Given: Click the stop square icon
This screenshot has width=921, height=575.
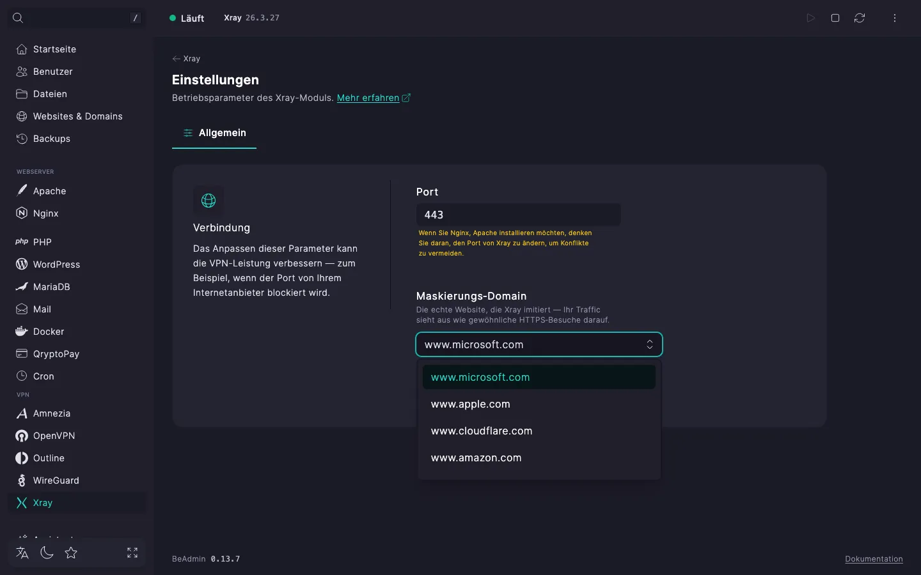Looking at the screenshot, I should pos(835,18).
